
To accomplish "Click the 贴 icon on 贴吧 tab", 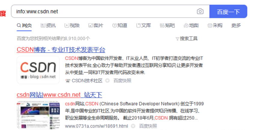I will pyautogui.click(x=162, y=25).
